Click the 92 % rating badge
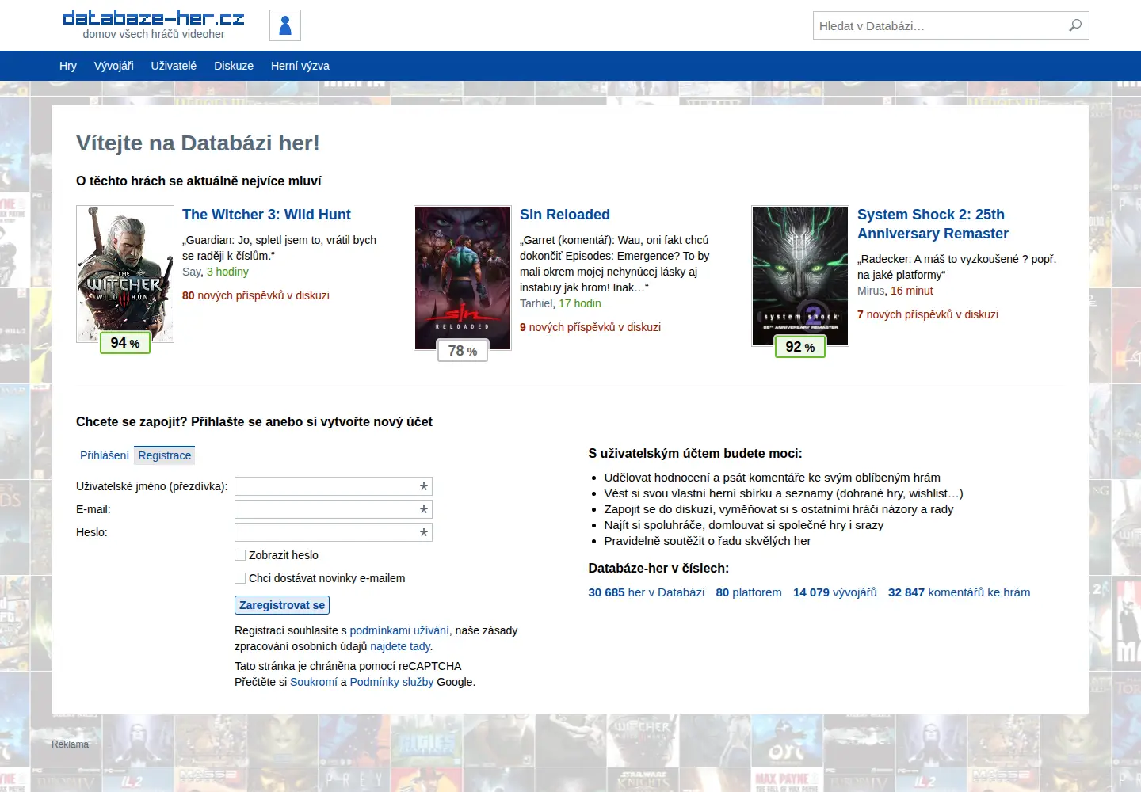This screenshot has width=1141, height=792. pyautogui.click(x=800, y=347)
